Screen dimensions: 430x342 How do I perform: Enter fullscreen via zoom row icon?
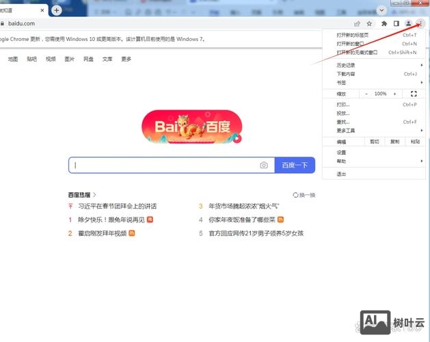coord(414,94)
